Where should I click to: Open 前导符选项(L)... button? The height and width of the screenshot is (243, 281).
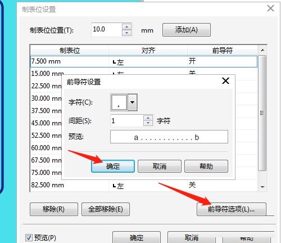232,209
